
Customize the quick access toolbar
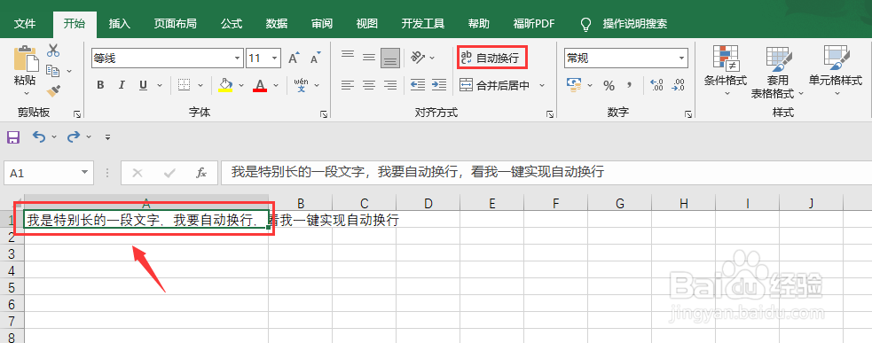tap(108, 137)
